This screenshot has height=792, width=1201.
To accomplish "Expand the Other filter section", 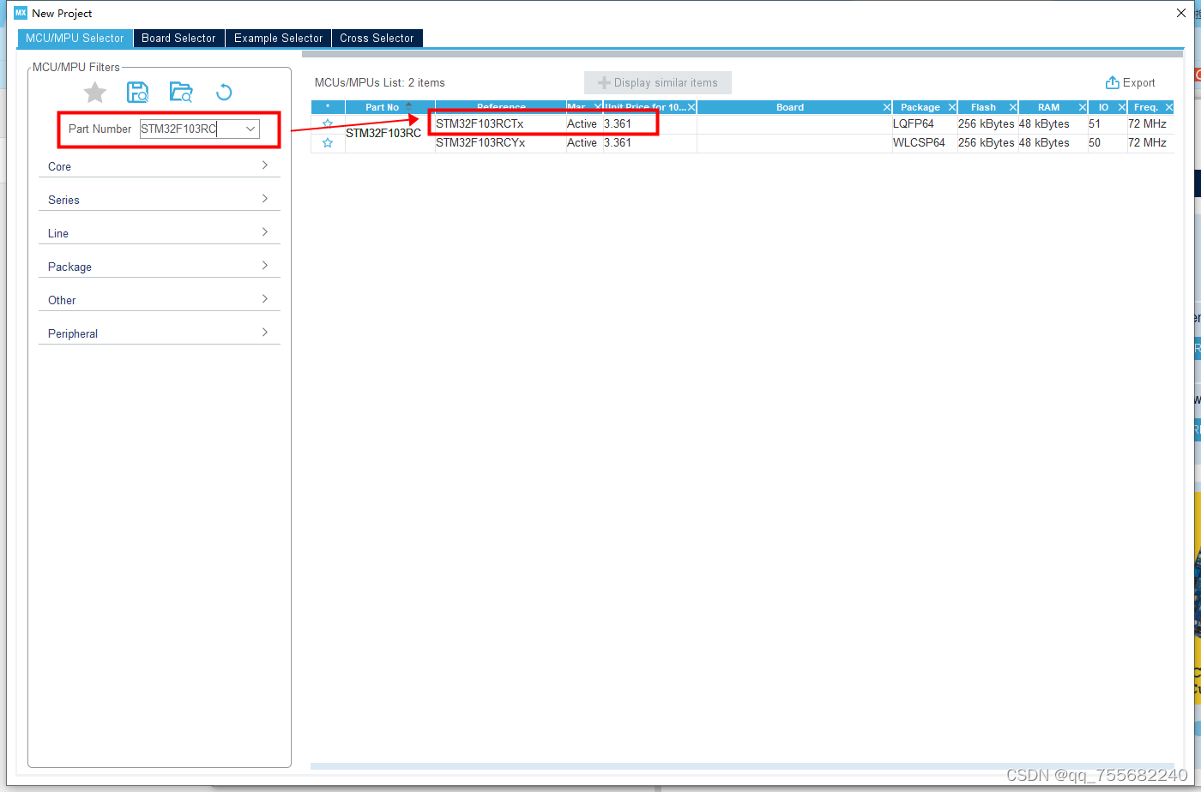I will 160,300.
